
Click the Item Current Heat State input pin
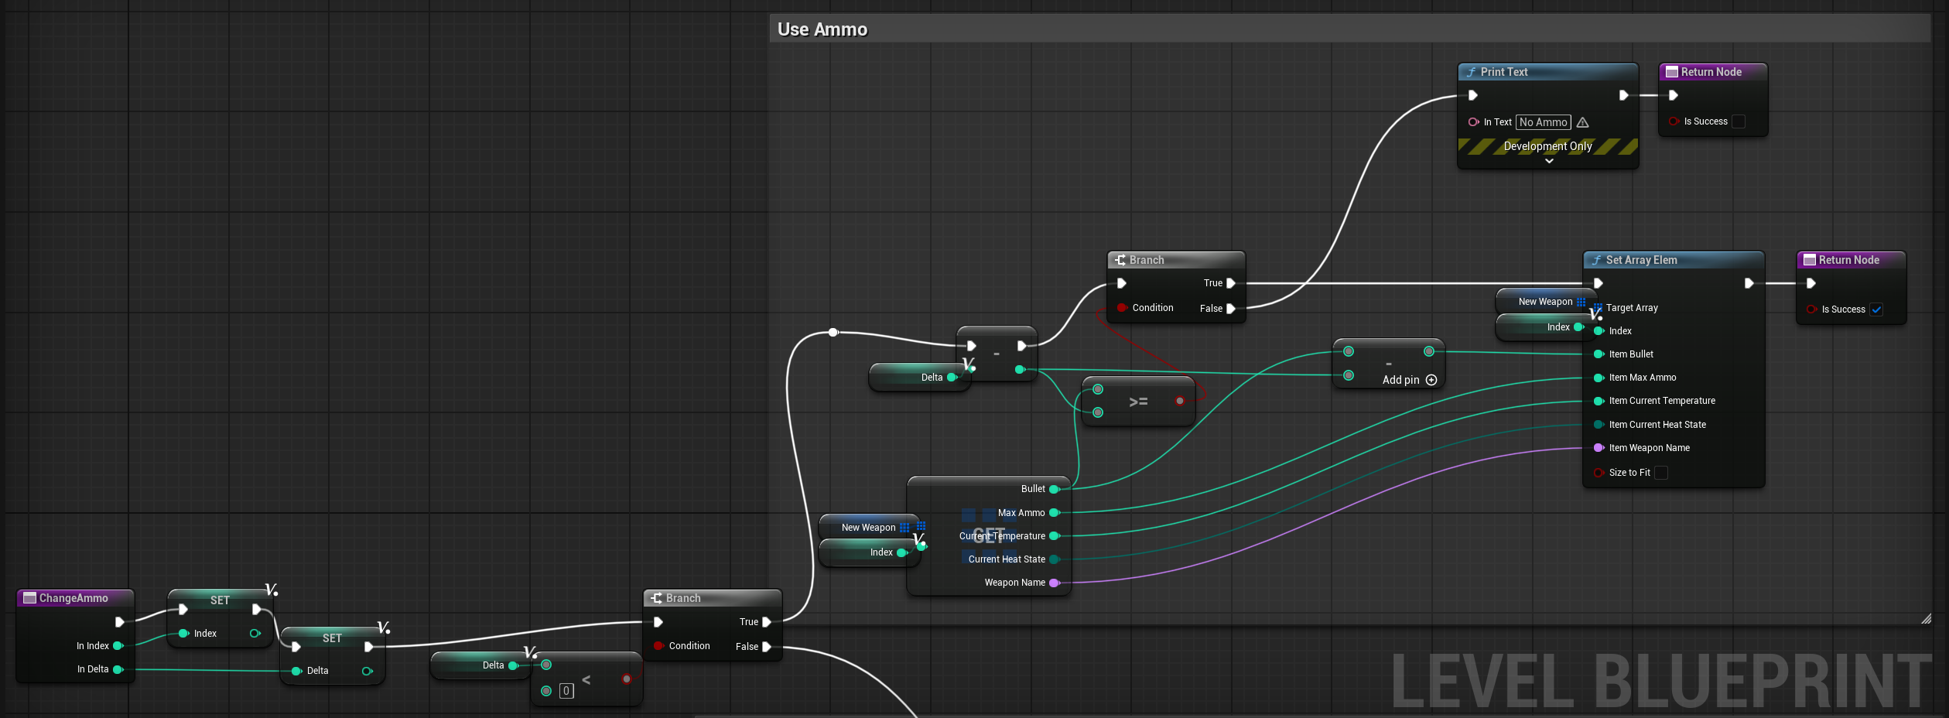click(1599, 425)
